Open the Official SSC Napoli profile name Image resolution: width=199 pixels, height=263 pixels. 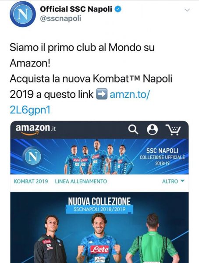[76, 9]
